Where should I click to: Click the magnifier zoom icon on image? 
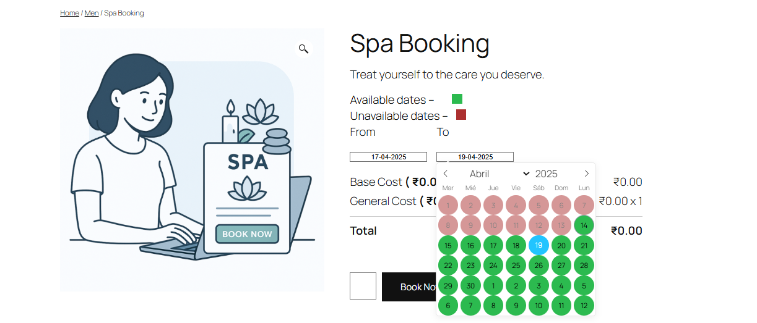pyautogui.click(x=303, y=49)
